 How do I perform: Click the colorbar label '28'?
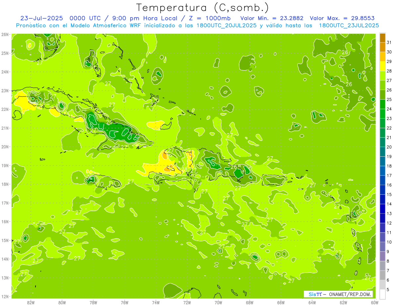[x=389, y=71]
